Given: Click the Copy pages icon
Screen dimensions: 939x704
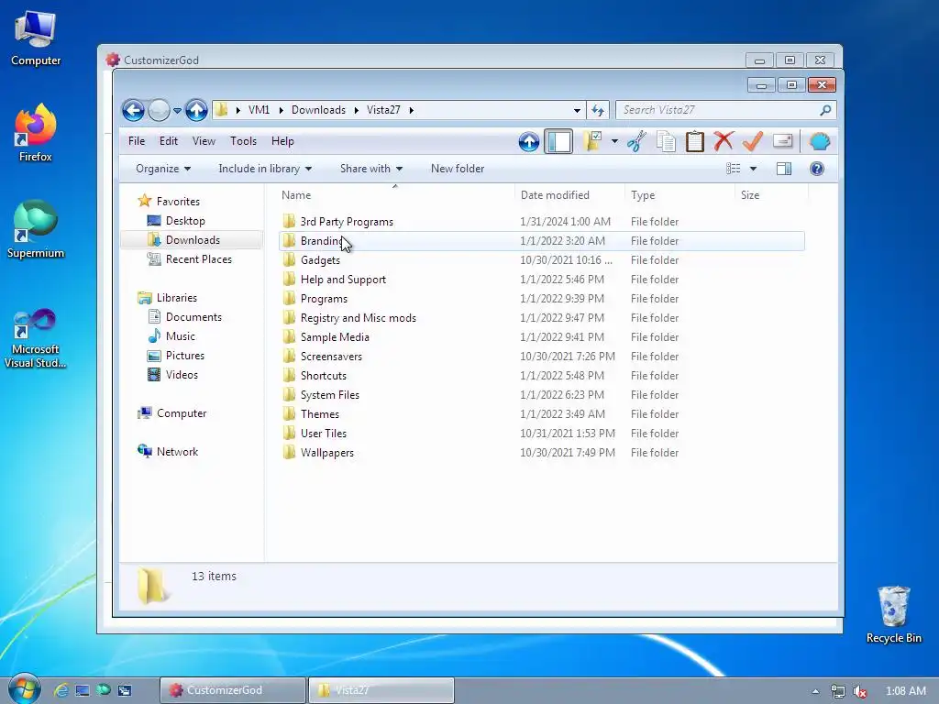Looking at the screenshot, I should coord(666,142).
